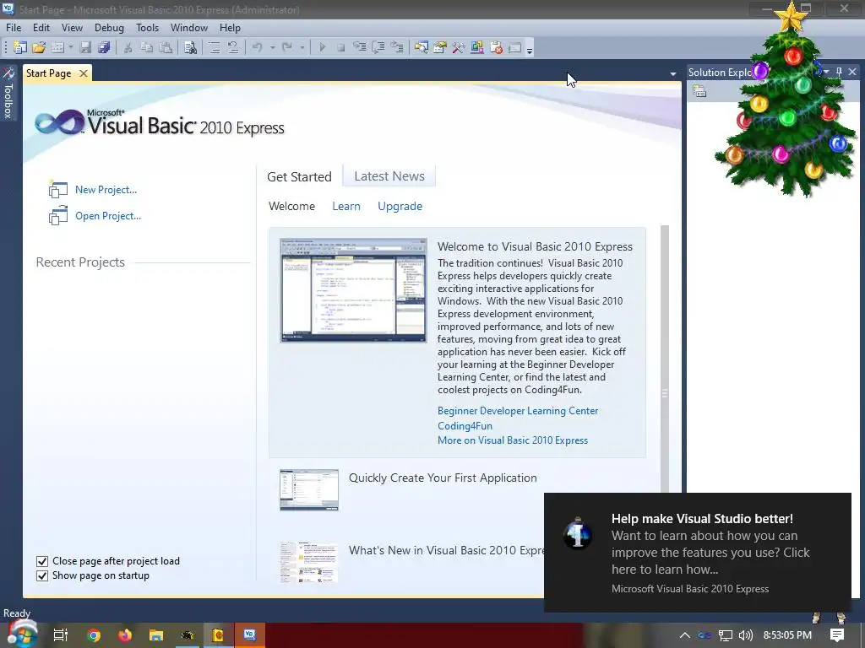Click the Step Over toolbar icon
Viewport: 865px width, 648px height.
[378, 48]
